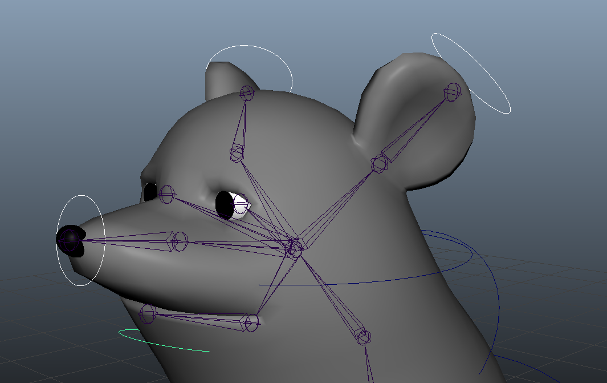Pick the joint at the small ear's base

pos(237,153)
